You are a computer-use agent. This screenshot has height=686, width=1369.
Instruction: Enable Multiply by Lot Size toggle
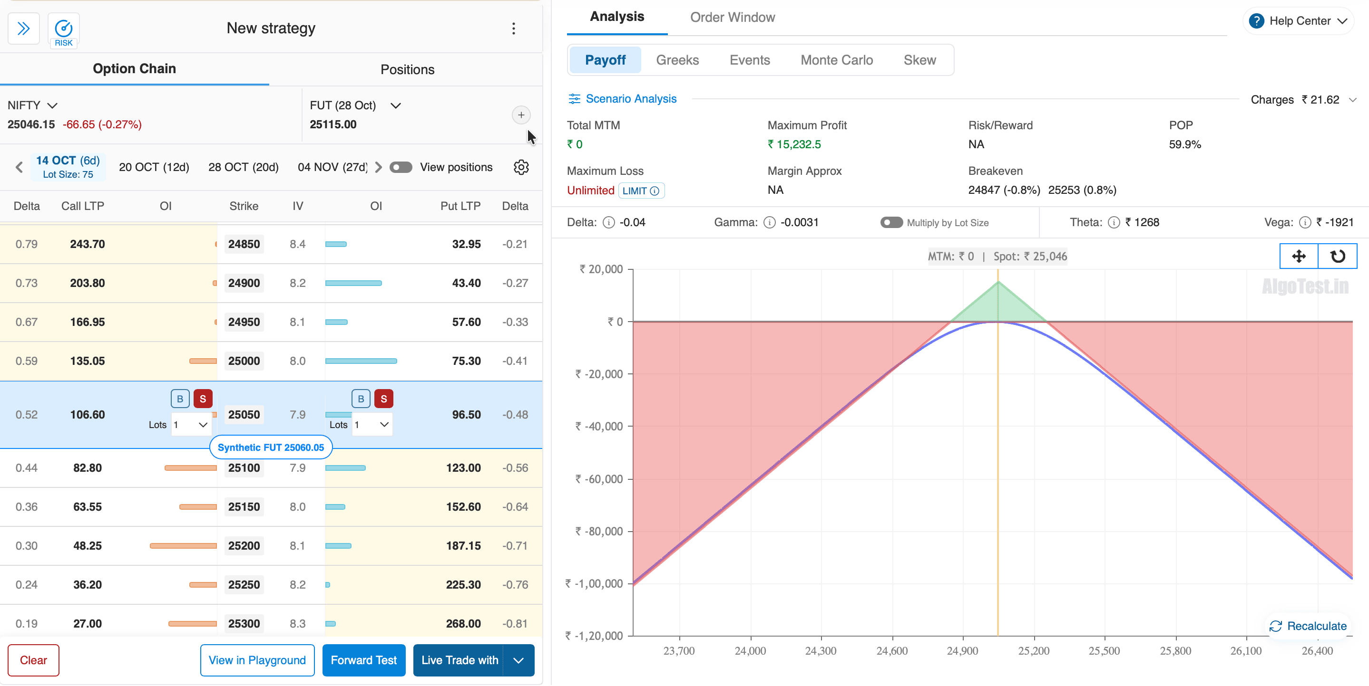tap(891, 222)
